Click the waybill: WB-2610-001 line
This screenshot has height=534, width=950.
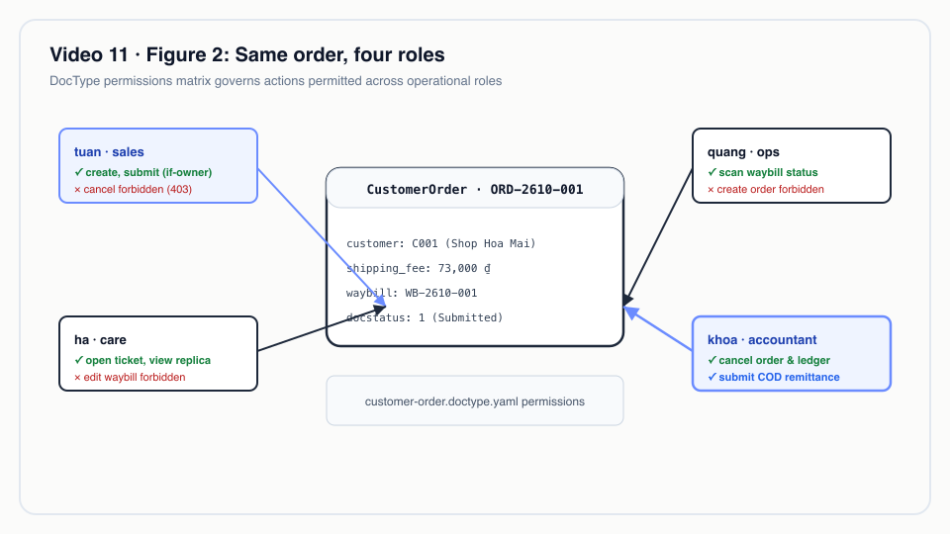point(412,293)
